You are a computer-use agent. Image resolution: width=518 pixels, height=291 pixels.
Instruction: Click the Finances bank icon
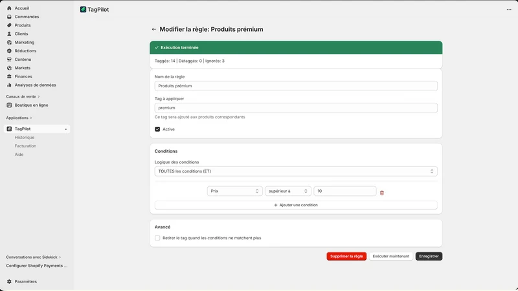(x=9, y=76)
